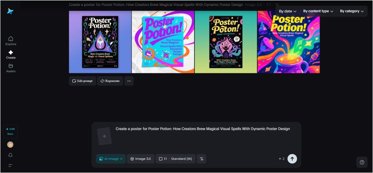This screenshot has height=173, width=373.
Task: Open the three-dot more options menu
Action: click(x=129, y=81)
